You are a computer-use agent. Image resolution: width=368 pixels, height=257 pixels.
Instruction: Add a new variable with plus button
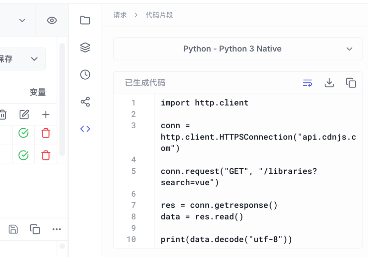coord(45,115)
